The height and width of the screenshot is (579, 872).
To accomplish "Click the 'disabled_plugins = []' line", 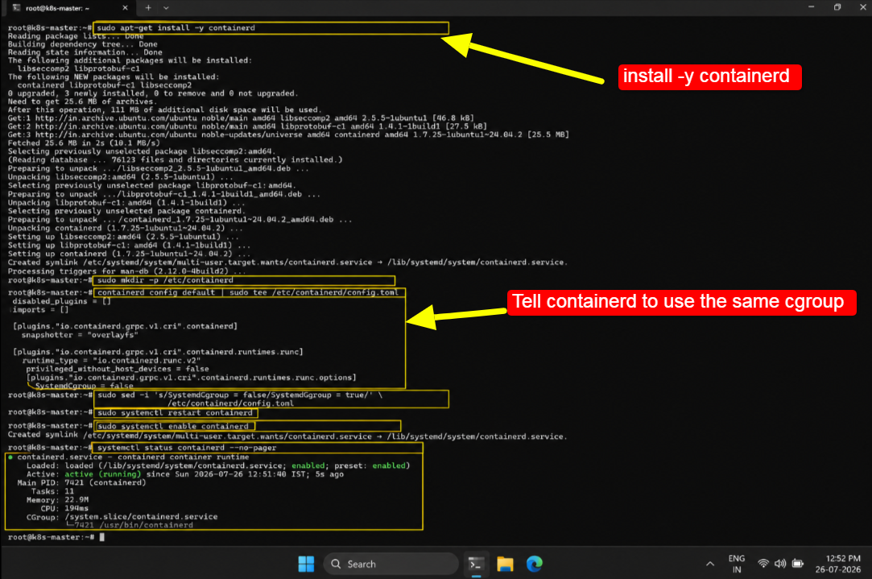I will pyautogui.click(x=62, y=301).
